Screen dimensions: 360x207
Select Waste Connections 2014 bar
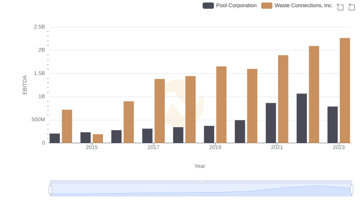(67, 126)
